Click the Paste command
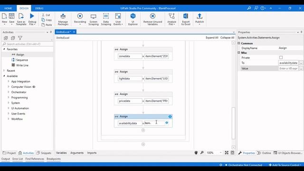This screenshot has height=171, width=304. [x=47, y=25]
